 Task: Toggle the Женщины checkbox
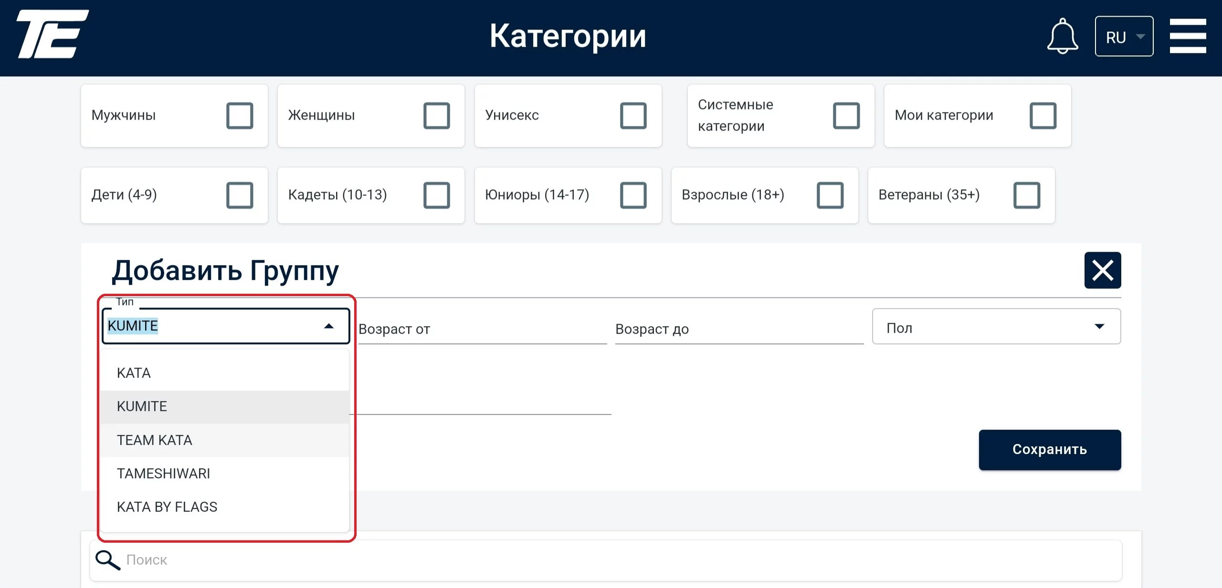436,115
